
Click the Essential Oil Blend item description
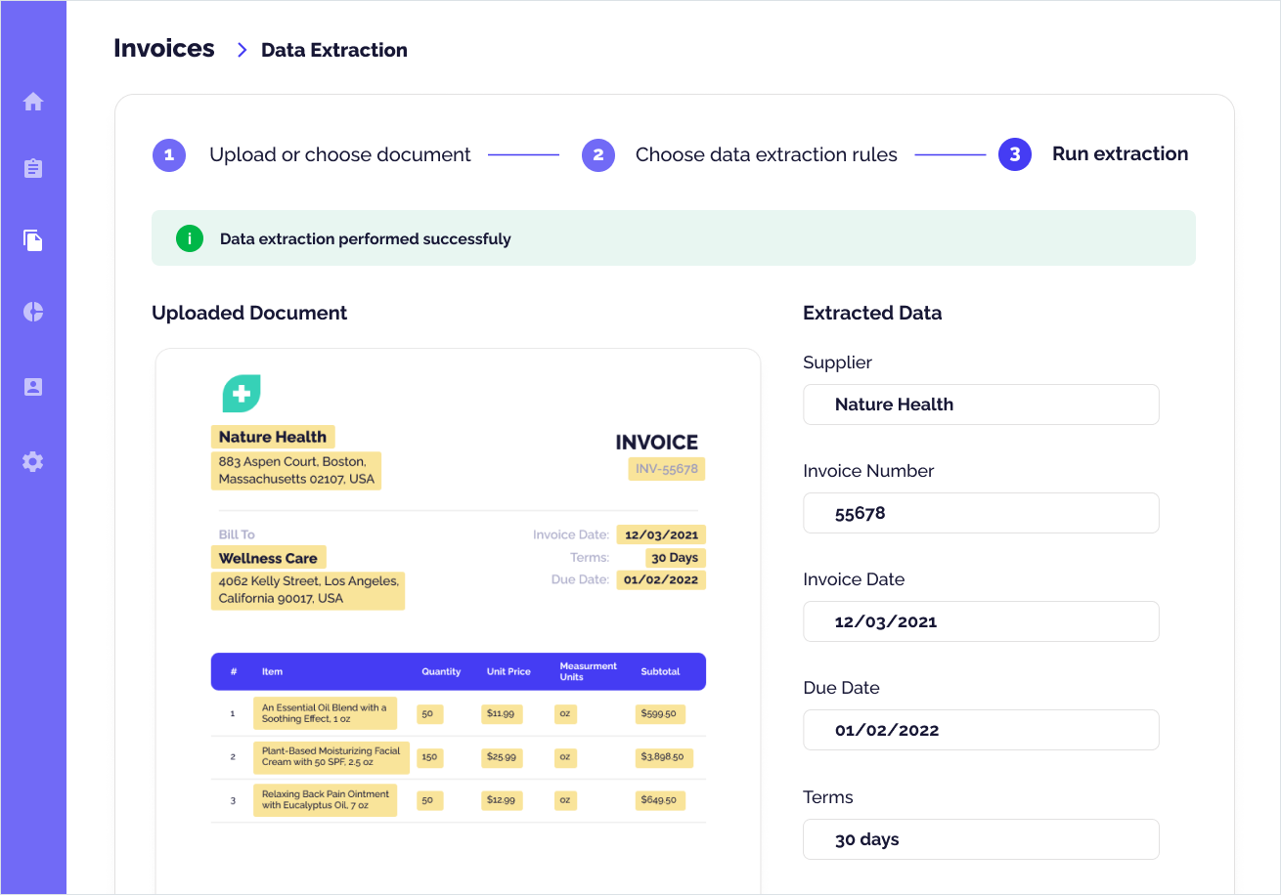(x=325, y=713)
